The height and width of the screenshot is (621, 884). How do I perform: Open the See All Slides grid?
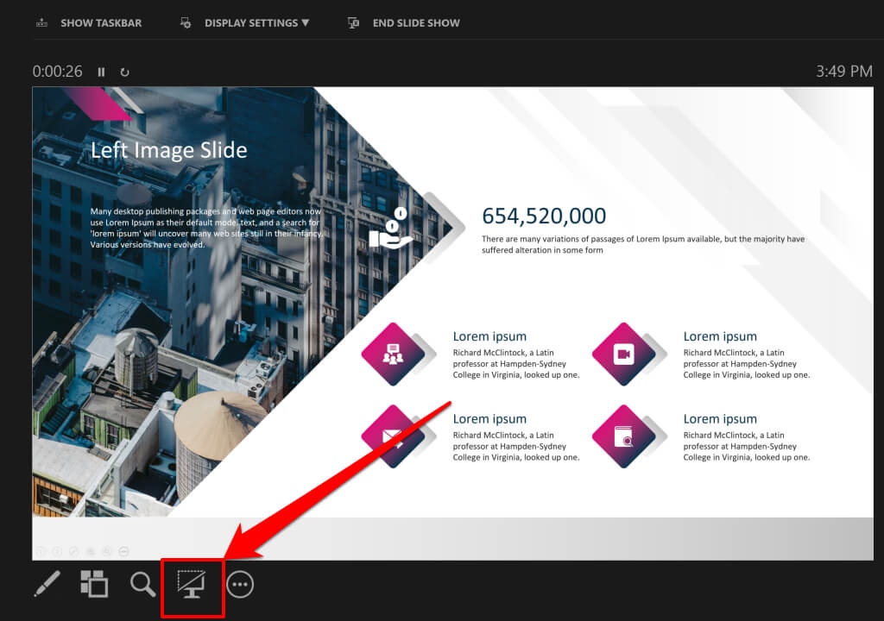click(94, 584)
